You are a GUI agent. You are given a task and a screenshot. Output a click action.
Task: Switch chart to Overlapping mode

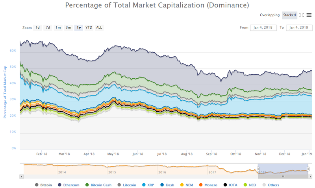270,15
